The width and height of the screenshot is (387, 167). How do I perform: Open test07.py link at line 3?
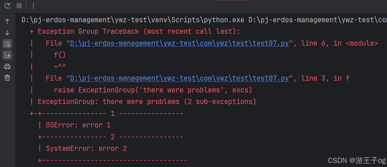[x=179, y=78]
